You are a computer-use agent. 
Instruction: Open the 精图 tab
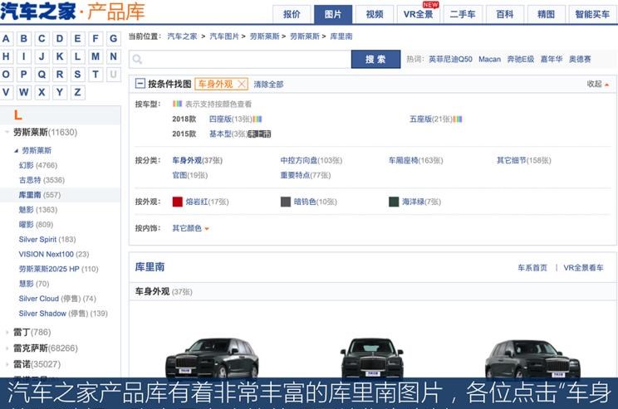click(x=547, y=15)
